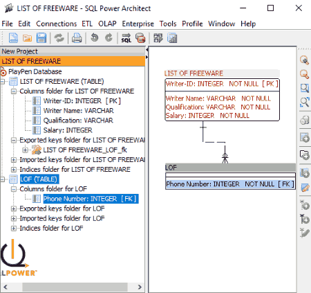Image resolution: width=311 pixels, height=293 pixels.
Task: Expand Imported keys folder for LOF
Action: pyautogui.click(x=14, y=218)
